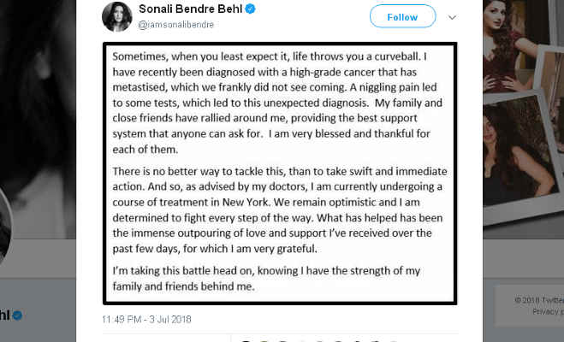
Task: Open the chevron menu beside Follow
Action: (x=454, y=16)
